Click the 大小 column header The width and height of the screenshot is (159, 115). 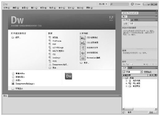tap(151, 75)
